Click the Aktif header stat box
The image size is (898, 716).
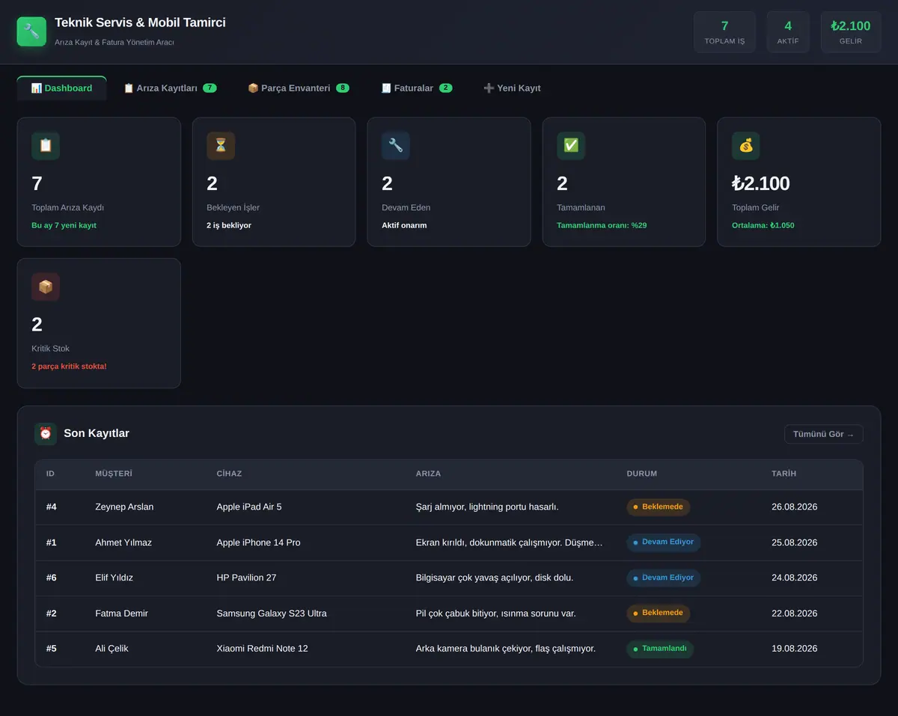[788, 32]
